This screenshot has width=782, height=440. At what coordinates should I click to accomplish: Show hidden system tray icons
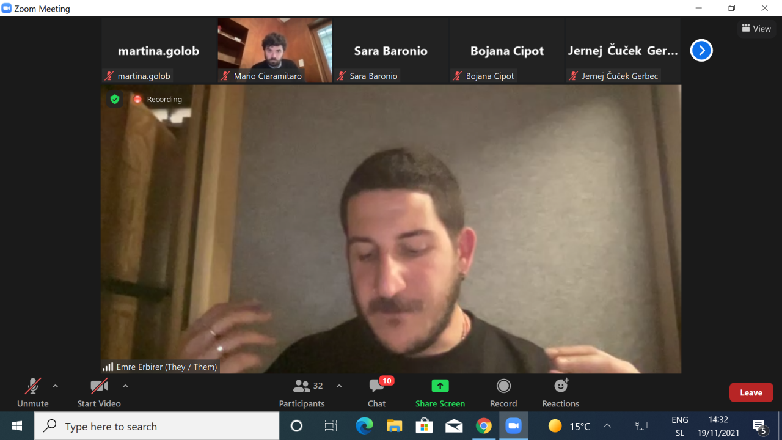[607, 426]
